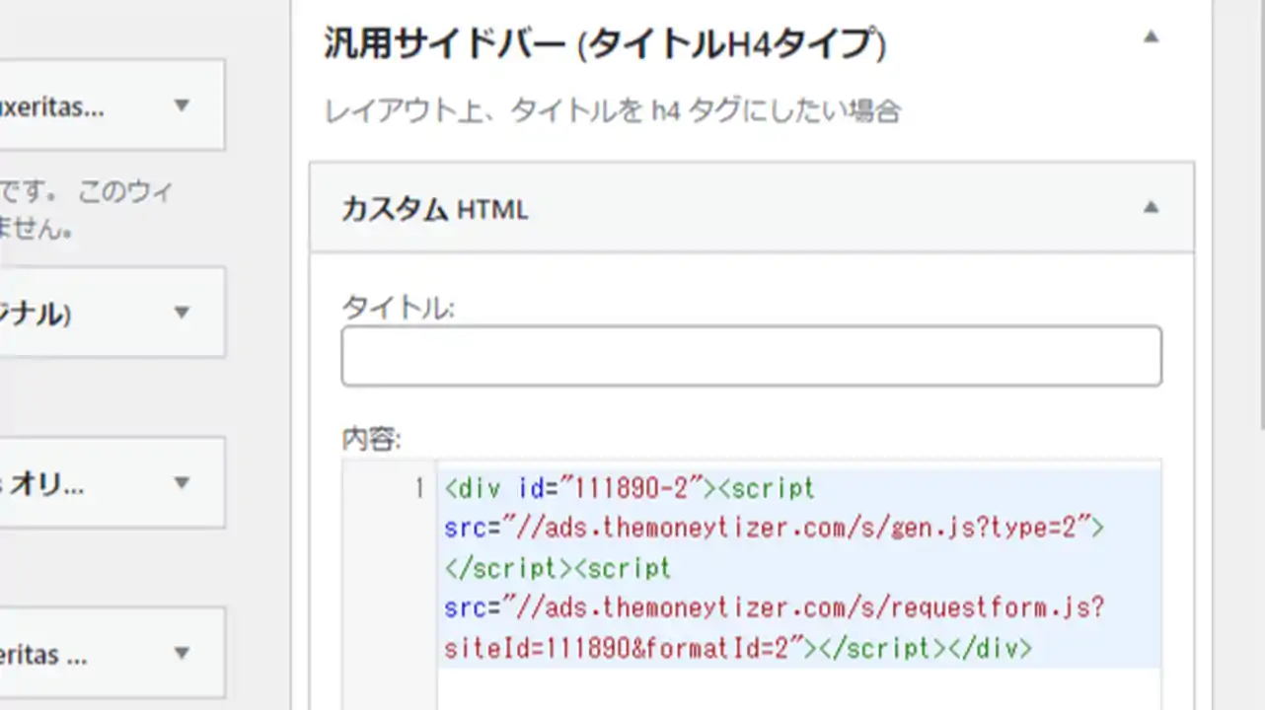Click the 汎用サイドバー (タイトルH4タイプ) heading
This screenshot has width=1265, height=710.
click(605, 45)
